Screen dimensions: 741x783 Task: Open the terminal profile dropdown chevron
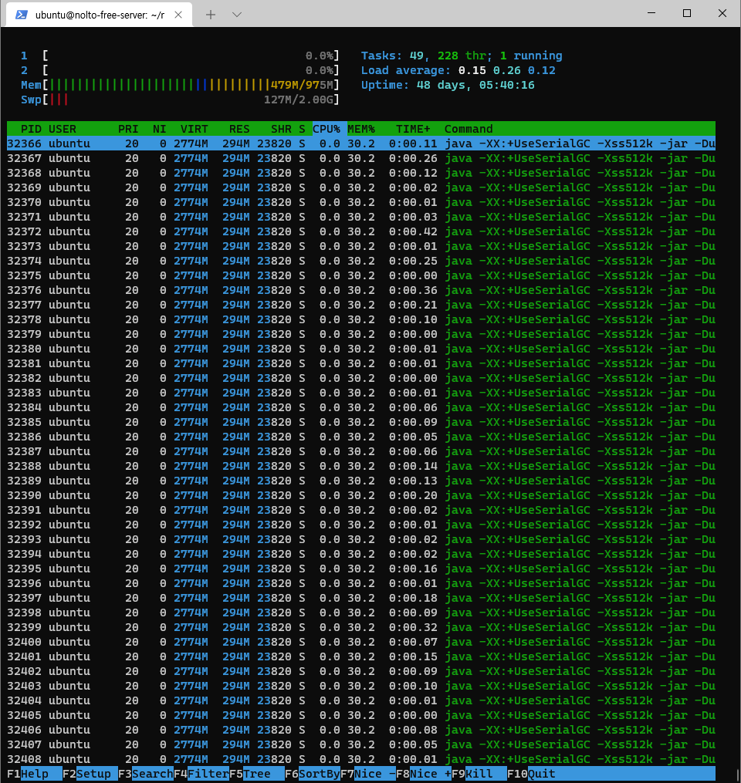point(237,14)
